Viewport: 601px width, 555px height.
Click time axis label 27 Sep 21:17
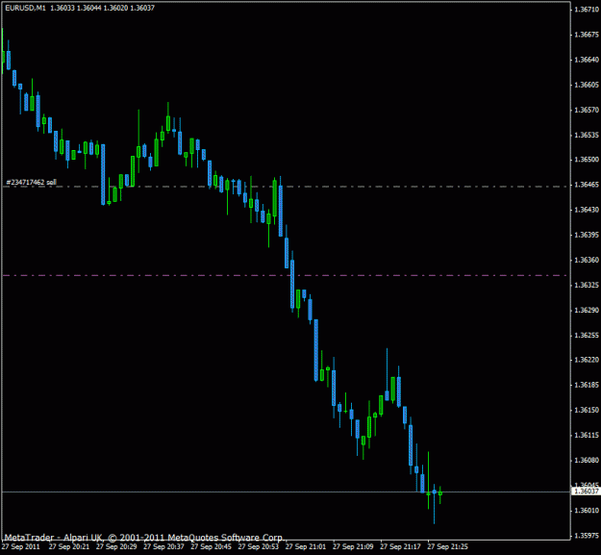click(401, 546)
